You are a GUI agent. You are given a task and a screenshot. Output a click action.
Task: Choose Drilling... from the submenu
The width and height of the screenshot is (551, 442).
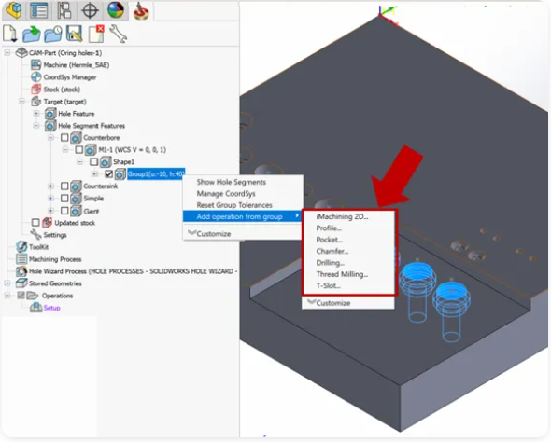pyautogui.click(x=330, y=263)
